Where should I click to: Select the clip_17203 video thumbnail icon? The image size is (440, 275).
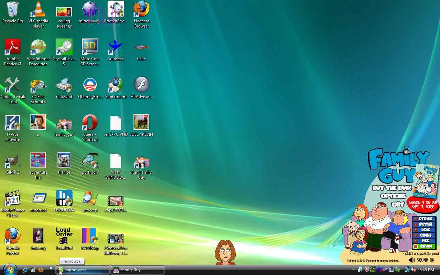(116, 201)
